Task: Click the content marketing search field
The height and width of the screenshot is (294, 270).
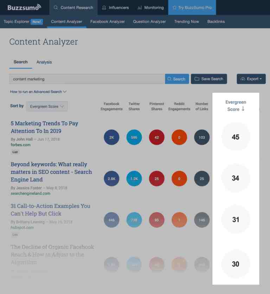Action: [86, 79]
